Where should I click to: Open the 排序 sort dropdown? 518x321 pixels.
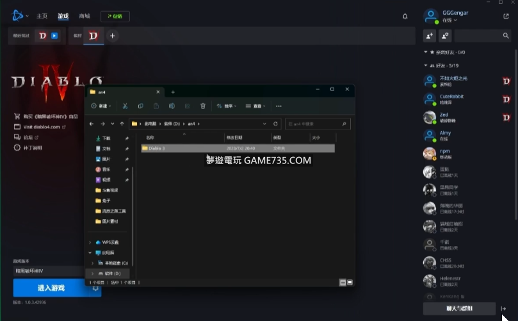(227, 106)
